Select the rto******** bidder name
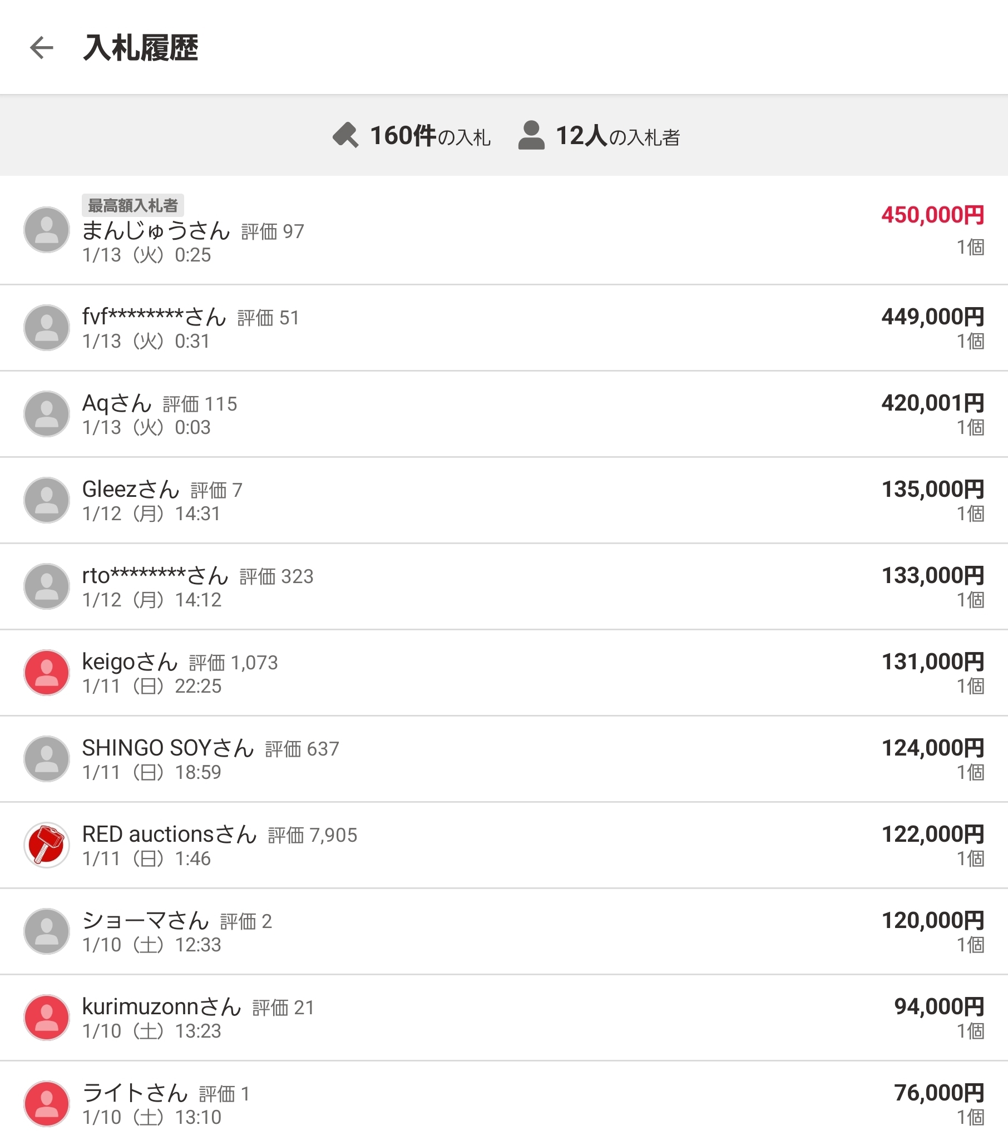Viewport: 1008px width, 1145px height. [x=155, y=576]
